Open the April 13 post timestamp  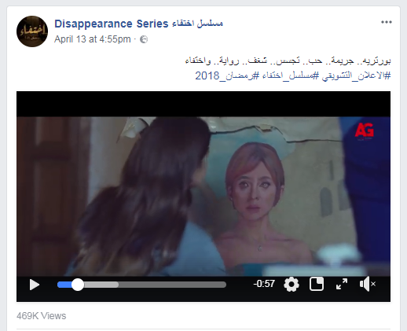tap(93, 39)
